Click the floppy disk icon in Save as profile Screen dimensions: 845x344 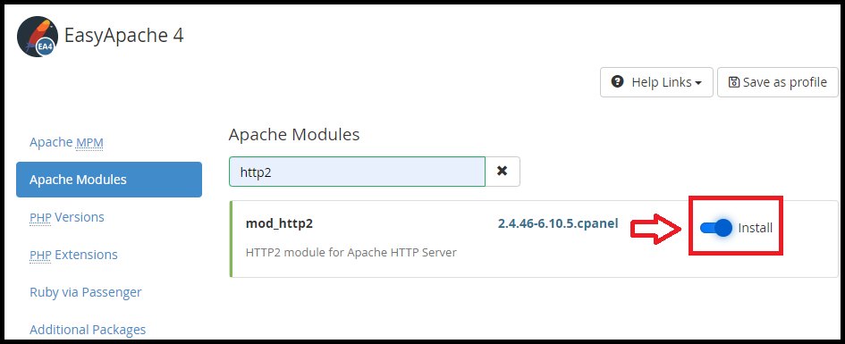[733, 82]
